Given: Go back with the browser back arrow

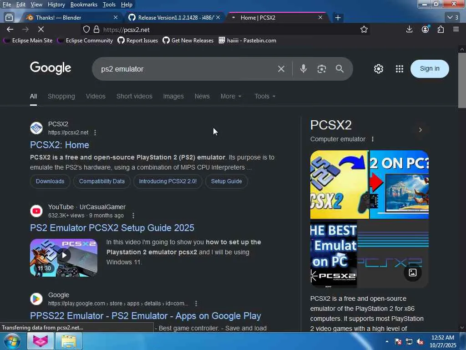Looking at the screenshot, I should (10, 29).
